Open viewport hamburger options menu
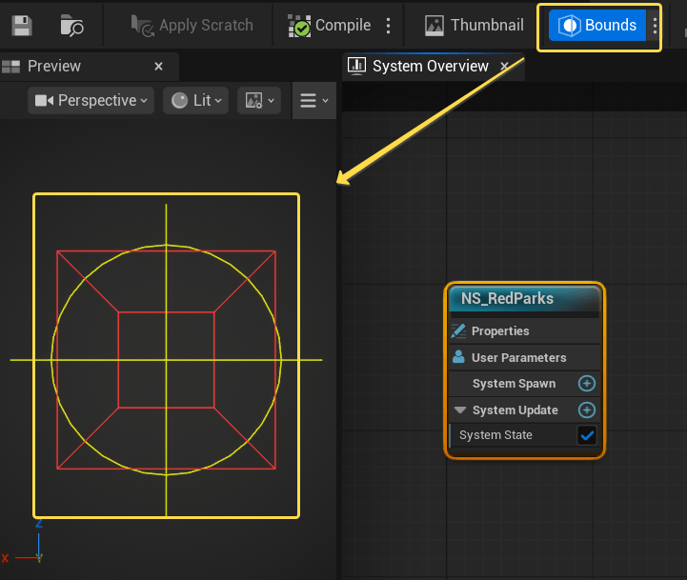Viewport: 687px width, 580px height. tap(313, 100)
